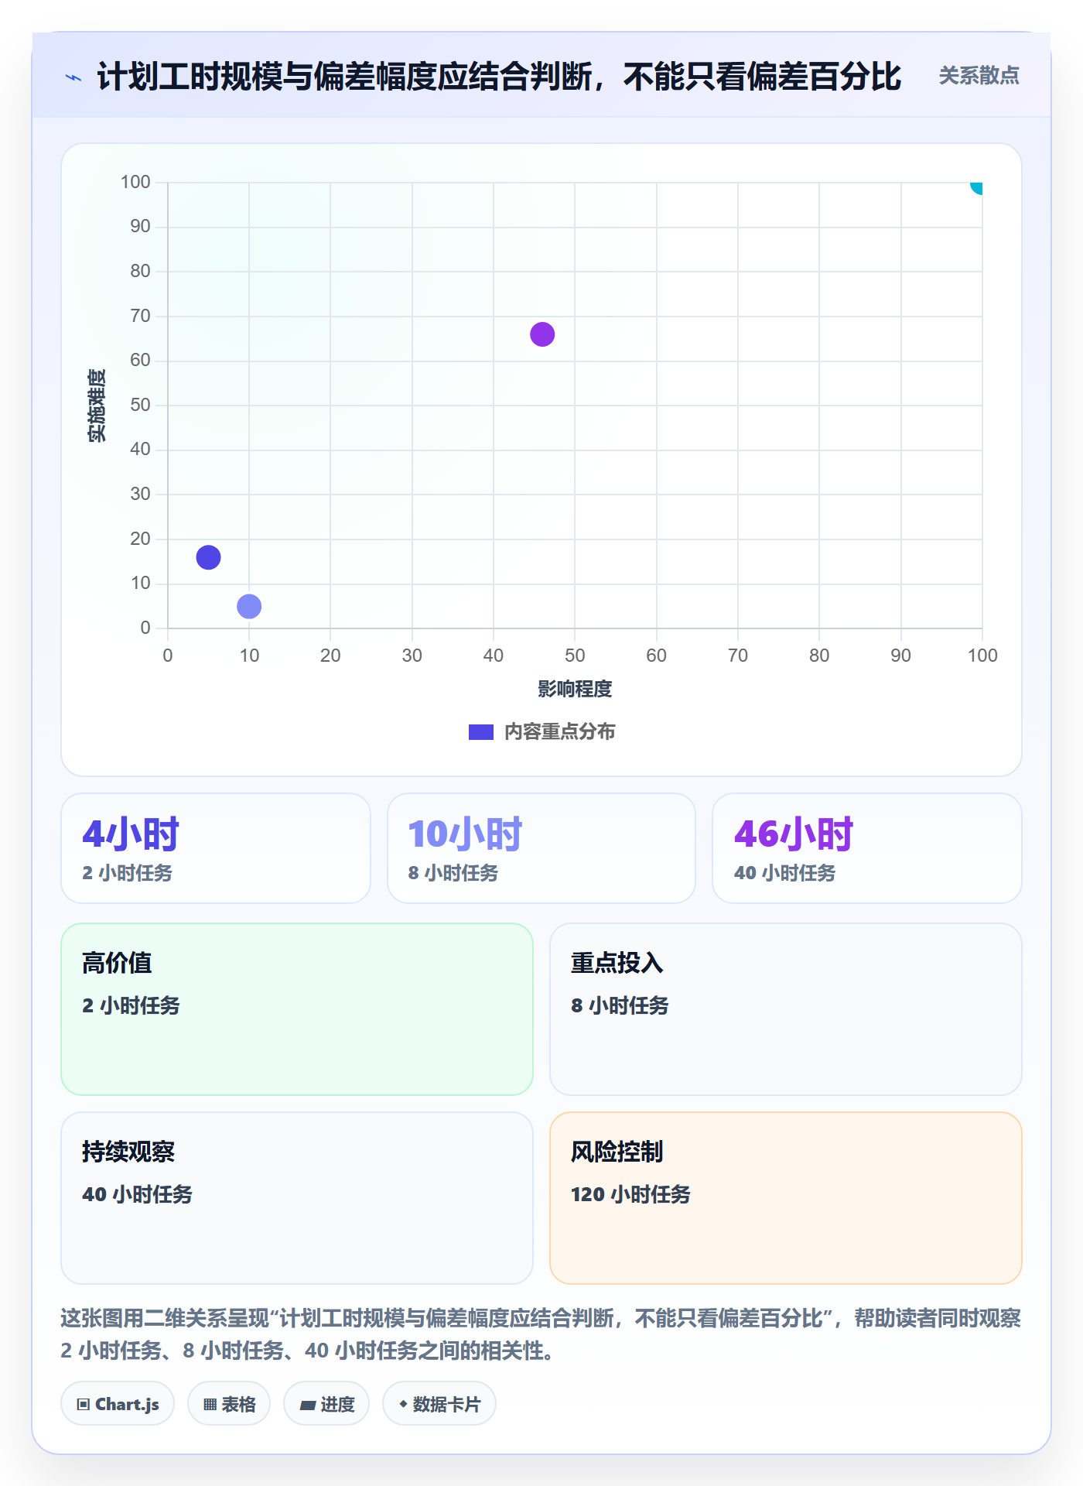Click the 120 小时任务 text in the 风险控制 card
Screen dimensions: 1083x1486
click(630, 1194)
